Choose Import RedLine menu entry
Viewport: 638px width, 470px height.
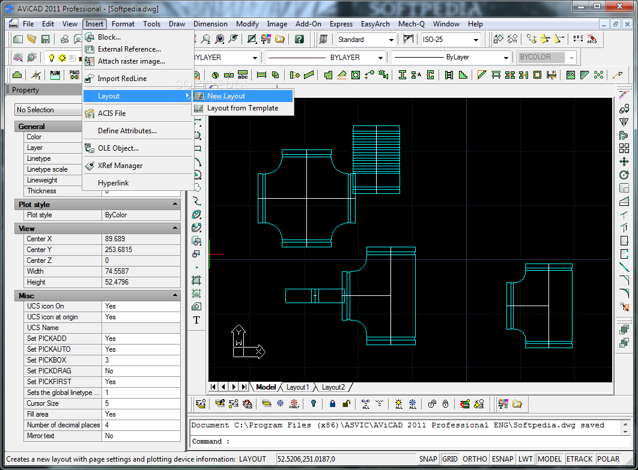click(138, 79)
